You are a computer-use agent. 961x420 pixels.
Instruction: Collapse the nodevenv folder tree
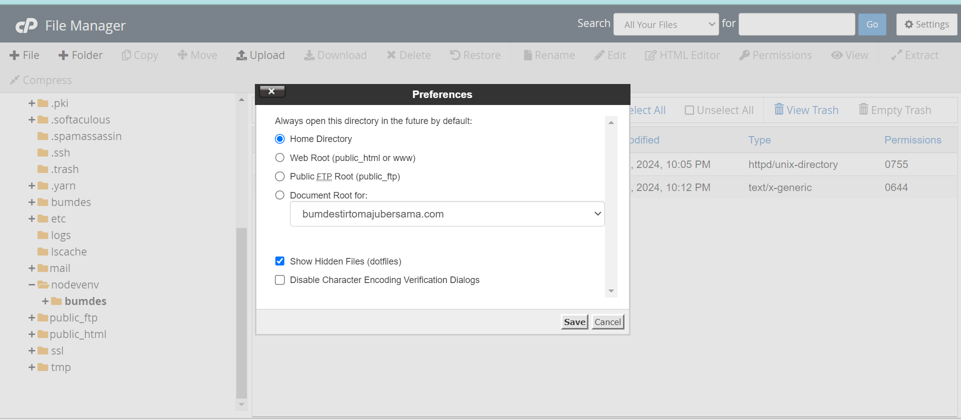32,284
